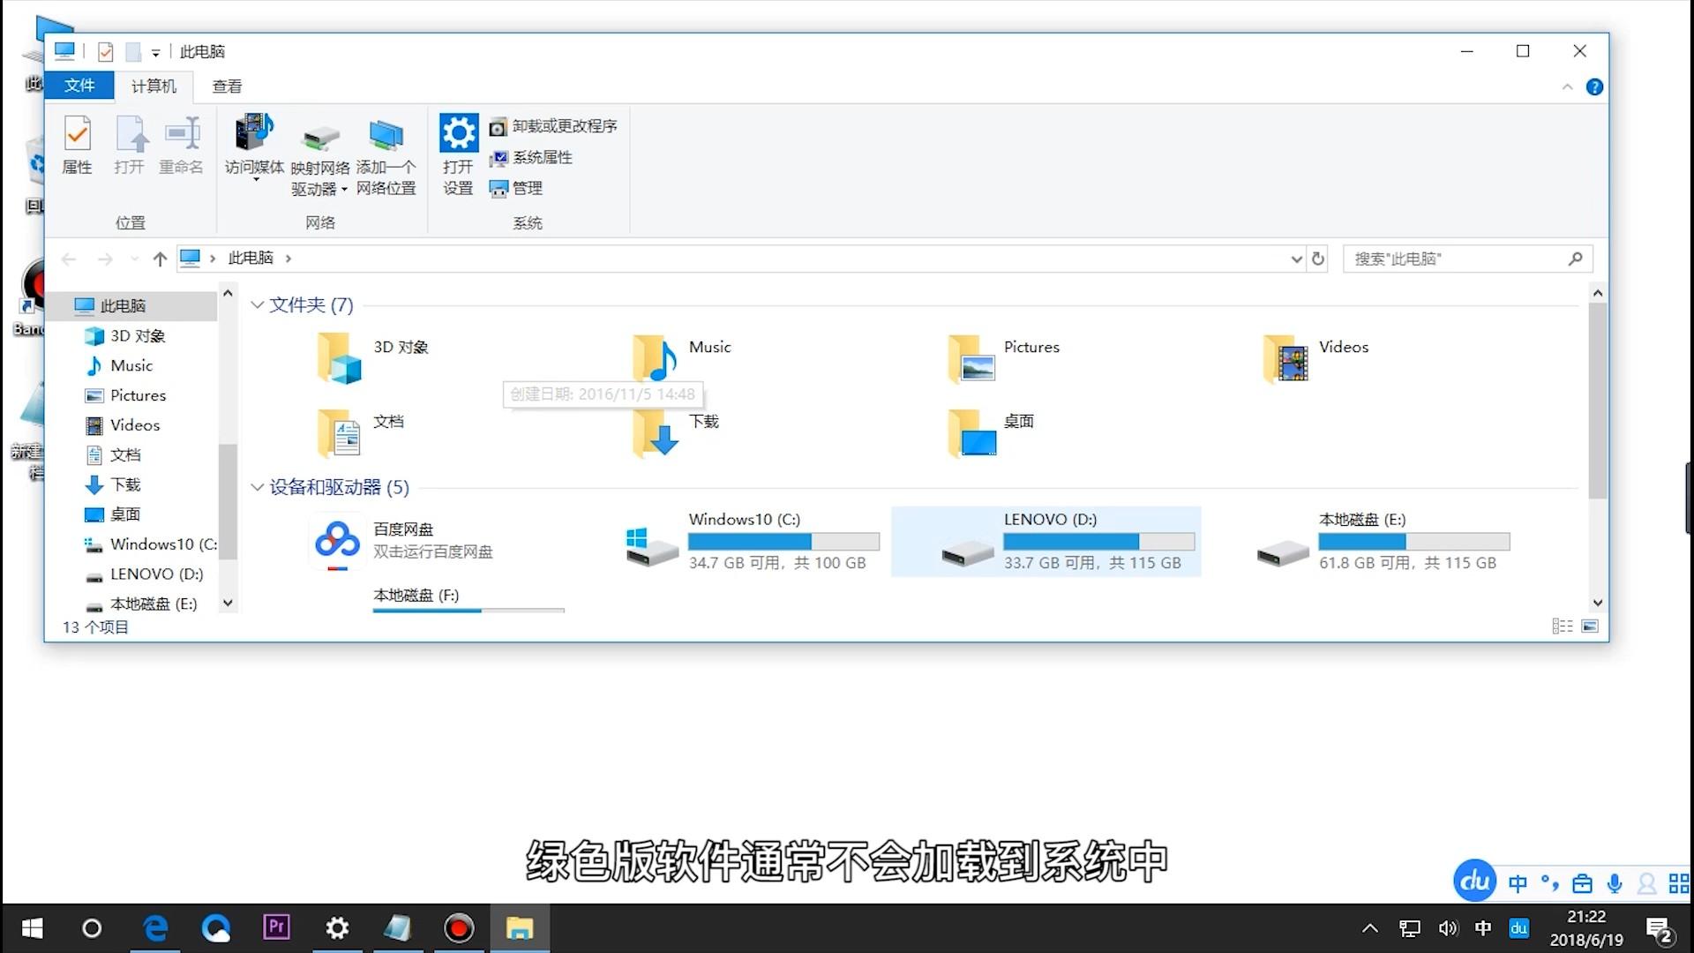Collapse the 设备和驱动器 (5) section

(257, 487)
